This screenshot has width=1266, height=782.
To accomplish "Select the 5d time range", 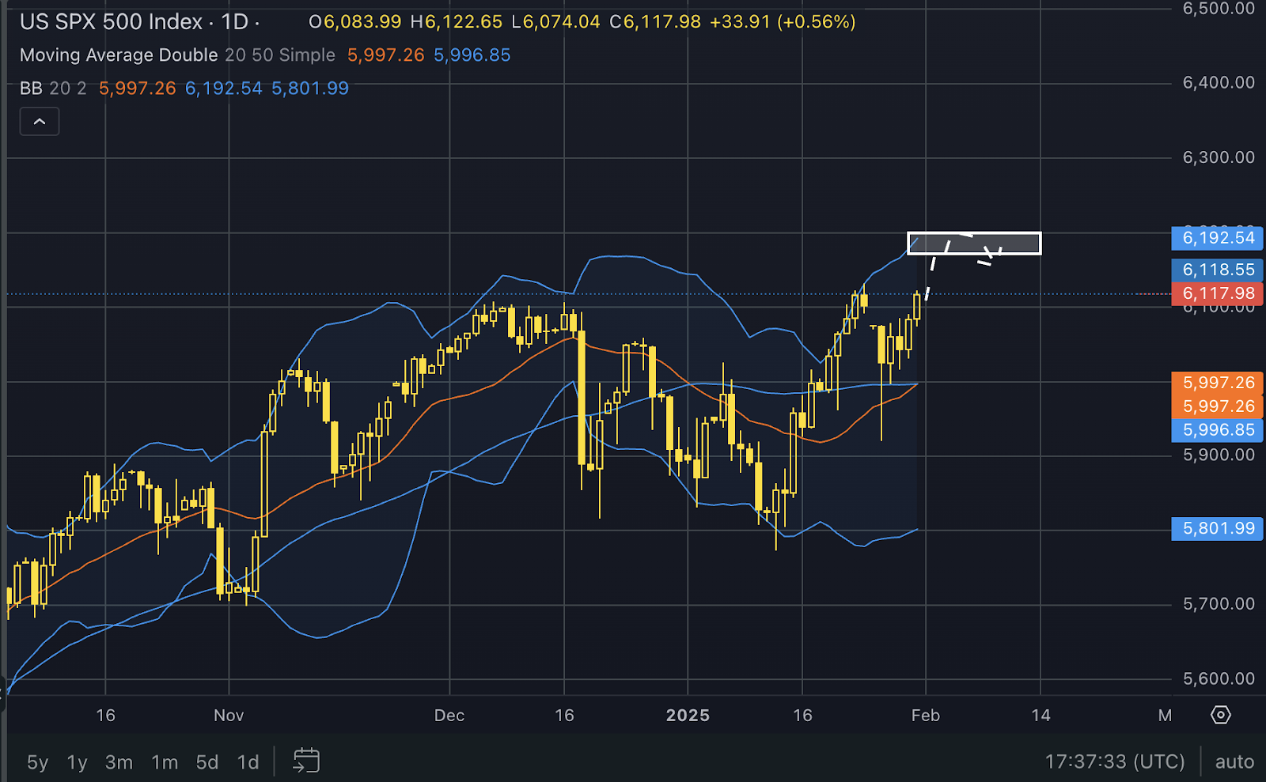I will click(207, 762).
